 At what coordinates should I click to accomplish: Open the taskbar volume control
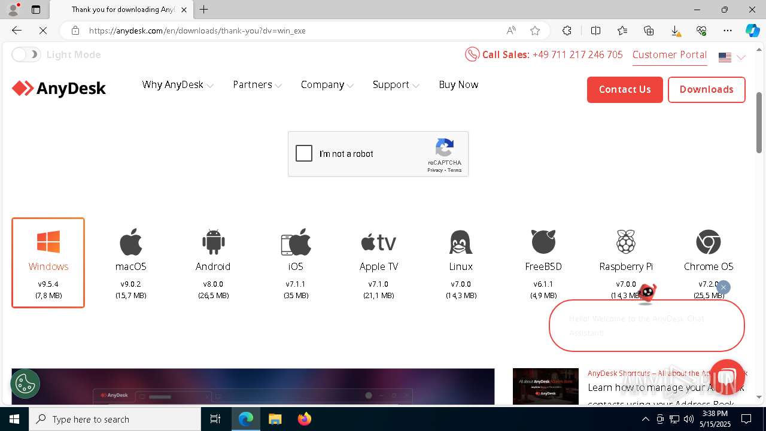coord(688,419)
